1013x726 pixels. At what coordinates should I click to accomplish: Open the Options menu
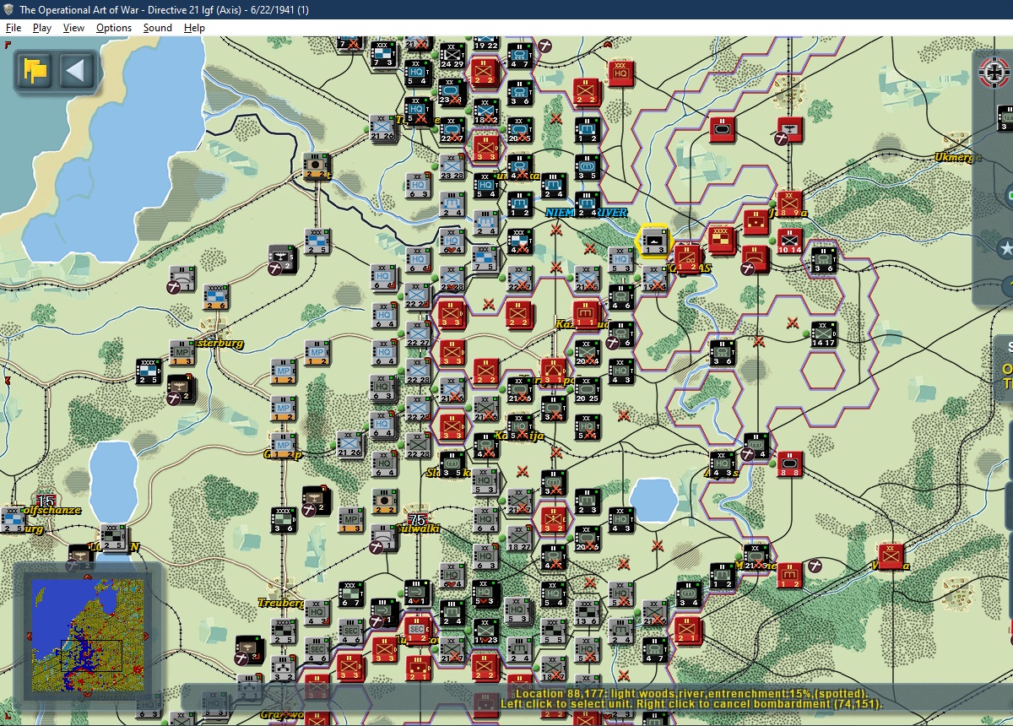[x=114, y=28]
